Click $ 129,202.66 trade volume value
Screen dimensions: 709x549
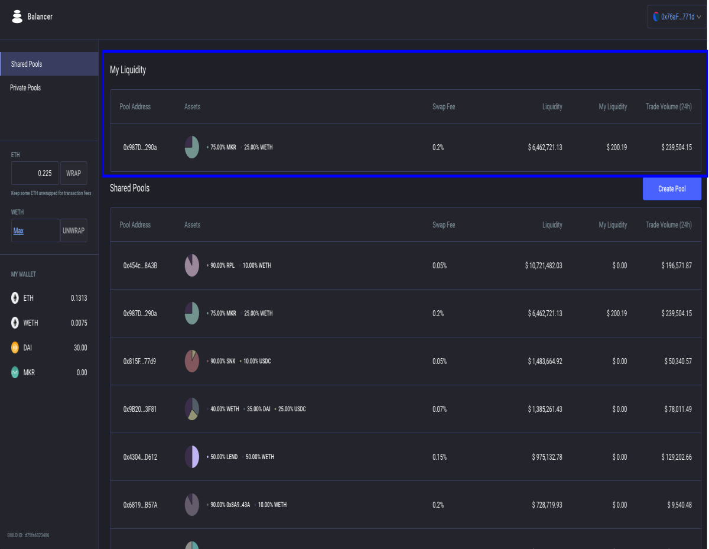[677, 457]
